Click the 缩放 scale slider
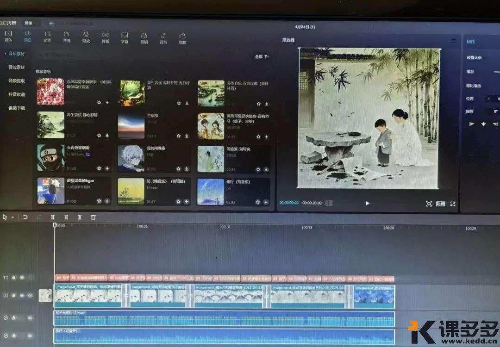The height and width of the screenshot is (347, 500). (x=496, y=72)
